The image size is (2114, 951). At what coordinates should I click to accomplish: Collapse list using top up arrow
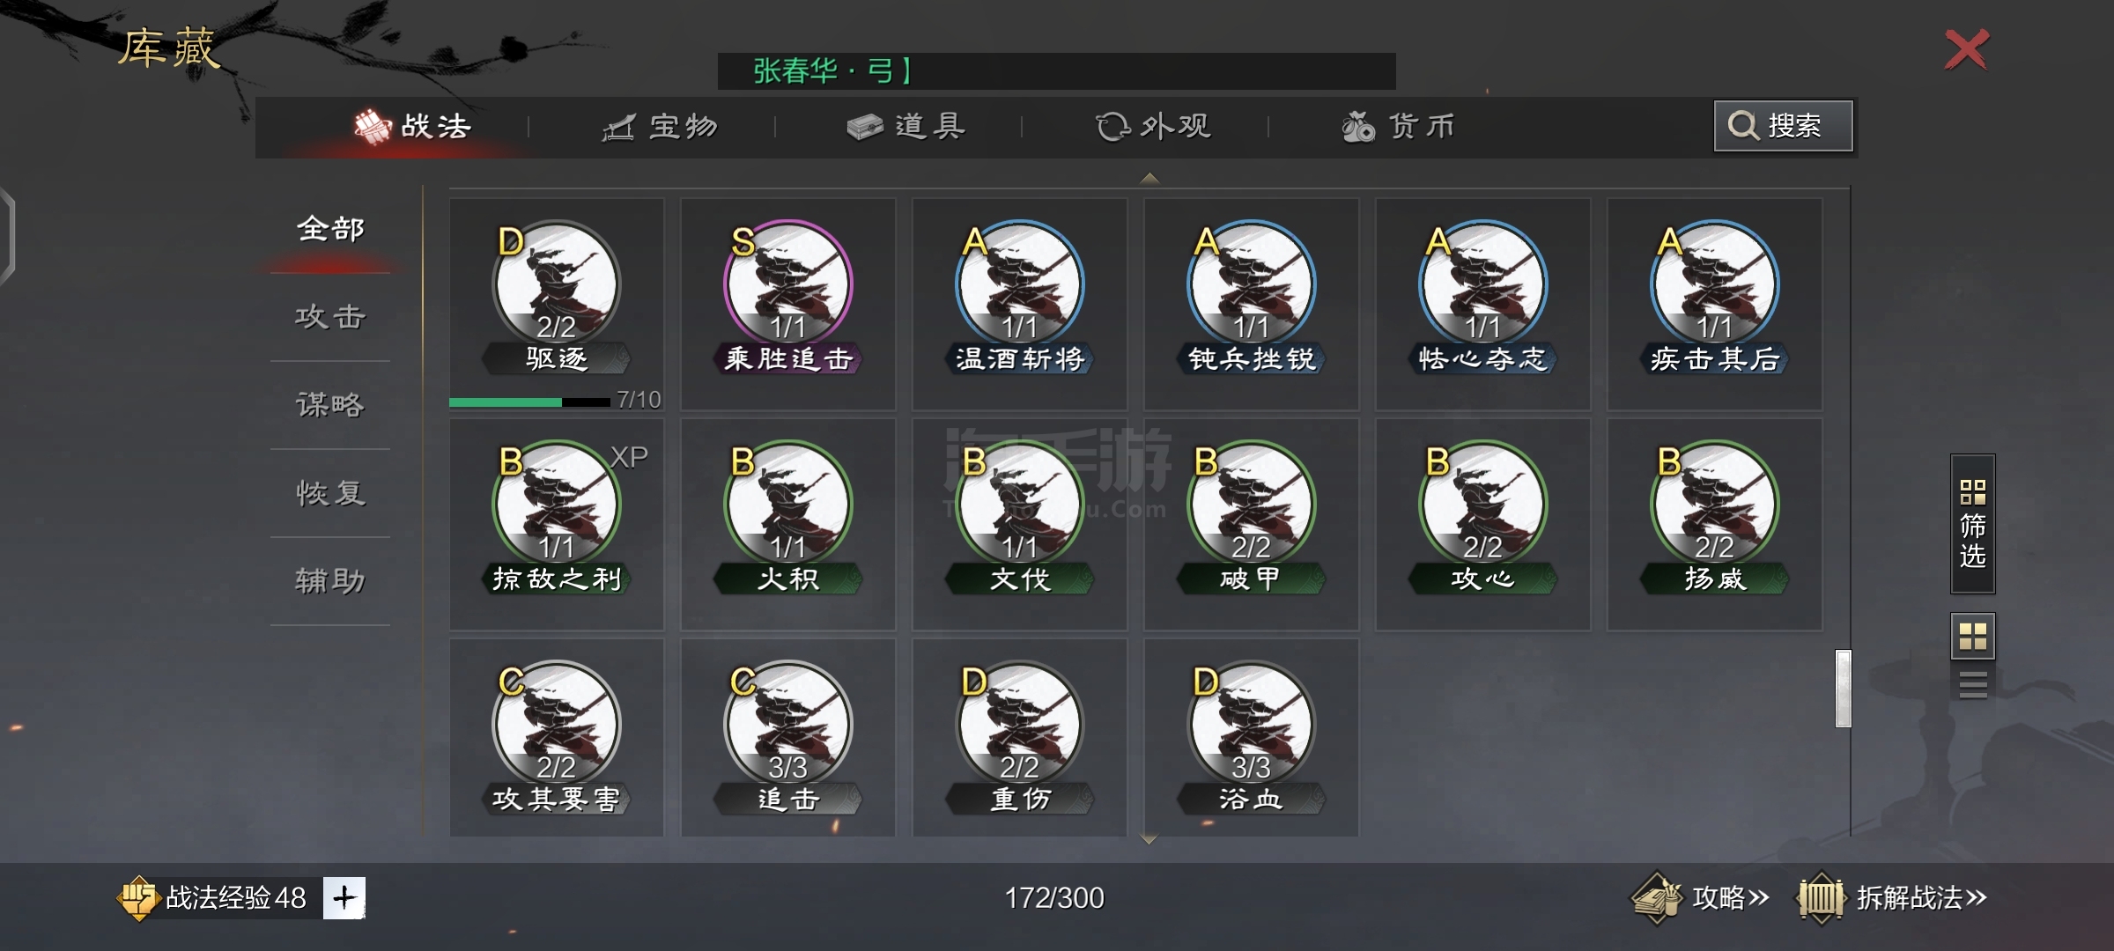coord(1149,178)
